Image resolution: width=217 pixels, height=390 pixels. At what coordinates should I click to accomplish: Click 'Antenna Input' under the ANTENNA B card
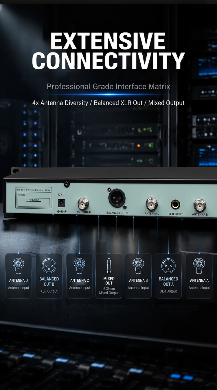pyautogui.click(x=138, y=288)
